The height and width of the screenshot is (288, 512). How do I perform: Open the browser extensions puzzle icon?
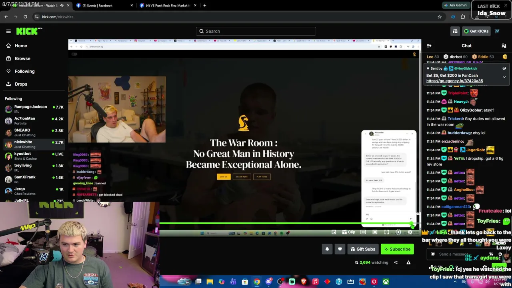[x=463, y=17]
